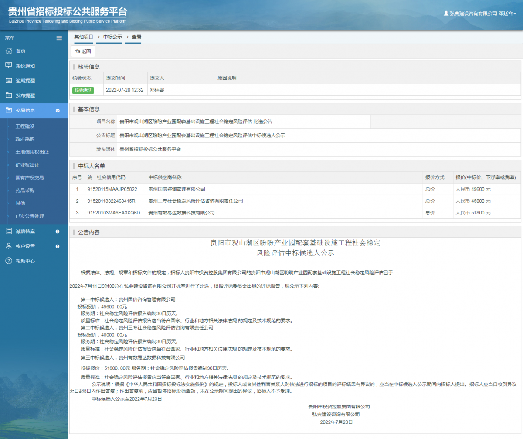This screenshot has width=523, height=439.
Task: Open 系统通知 in the sidebar
Action: click(x=25, y=66)
